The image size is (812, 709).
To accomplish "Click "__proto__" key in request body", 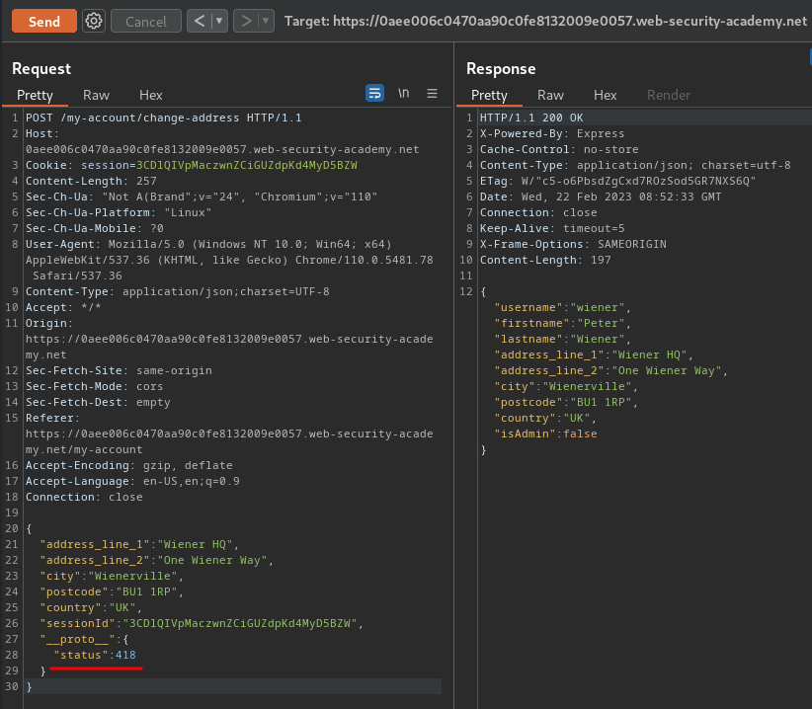I will (77, 639).
